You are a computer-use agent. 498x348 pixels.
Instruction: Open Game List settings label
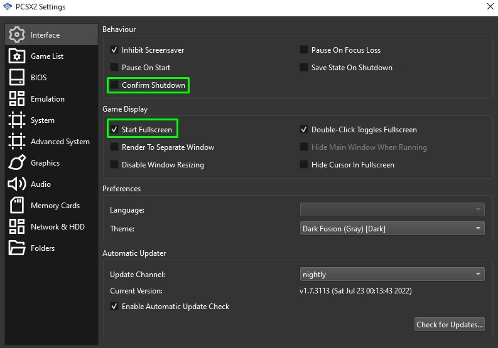click(47, 56)
